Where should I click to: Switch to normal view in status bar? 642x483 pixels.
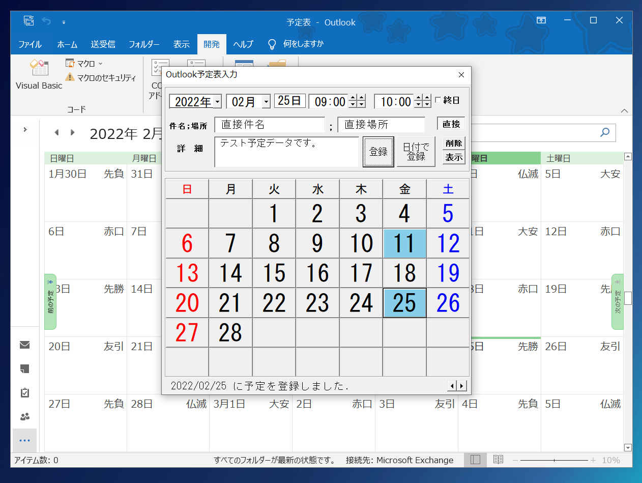pos(476,460)
